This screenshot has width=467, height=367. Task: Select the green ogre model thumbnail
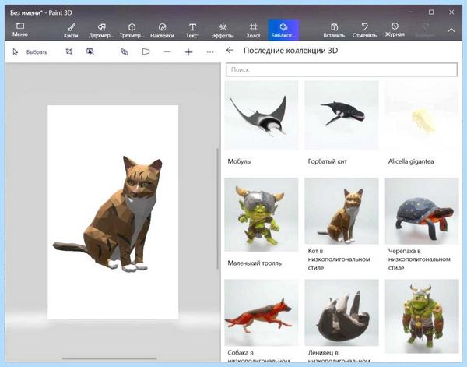(422, 316)
